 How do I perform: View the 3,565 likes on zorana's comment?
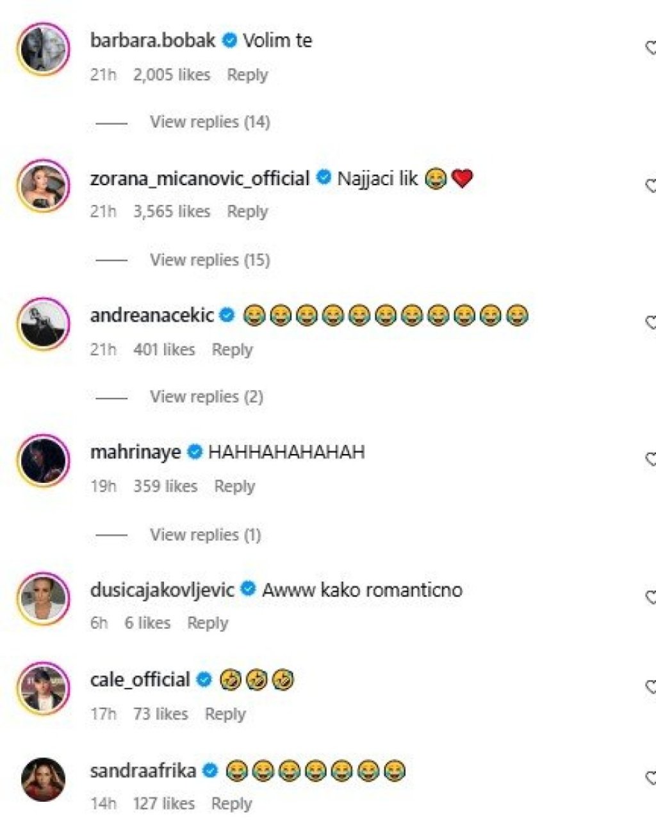pos(171,211)
